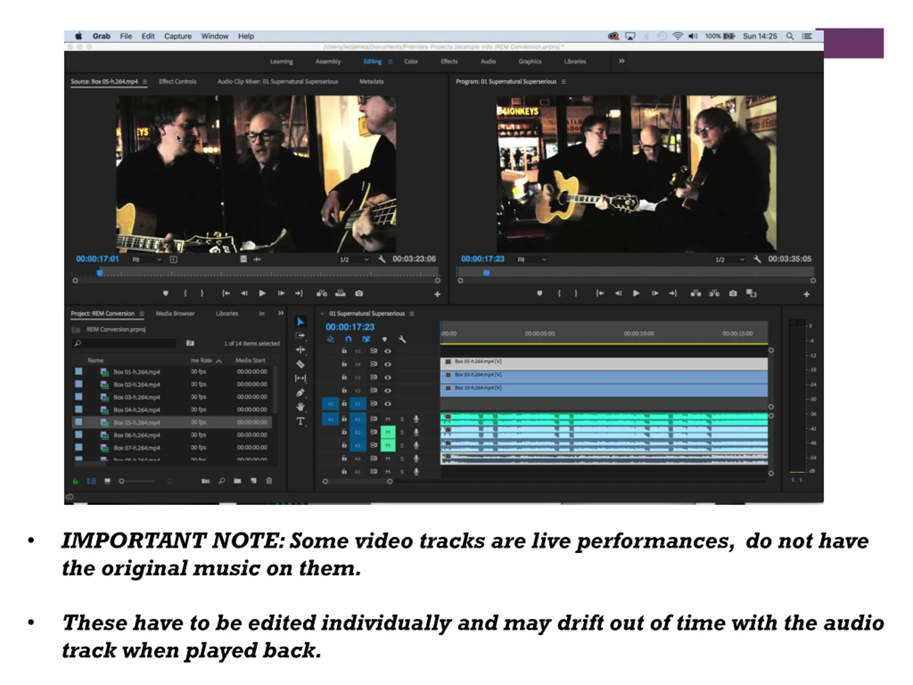Viewport: 913px width, 685px height.
Task: Click Overwrite button in Source monitor
Action: pyautogui.click(x=340, y=293)
